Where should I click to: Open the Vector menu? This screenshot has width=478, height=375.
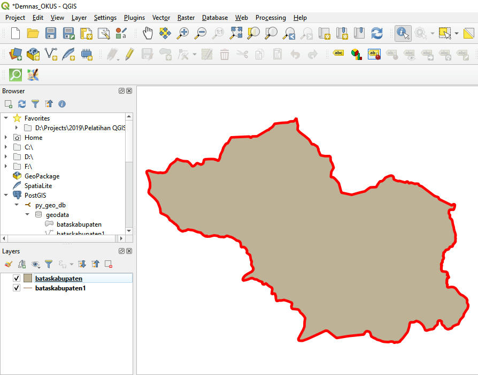tap(161, 18)
